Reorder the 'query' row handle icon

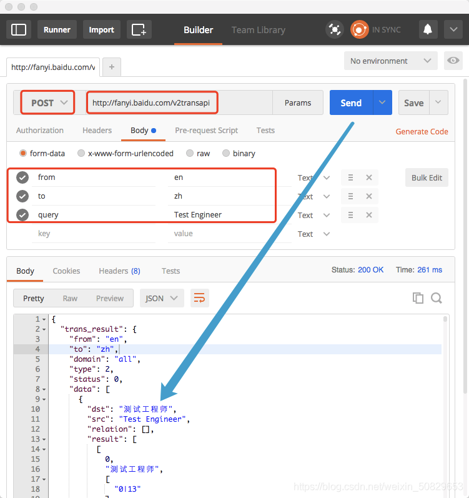(350, 215)
